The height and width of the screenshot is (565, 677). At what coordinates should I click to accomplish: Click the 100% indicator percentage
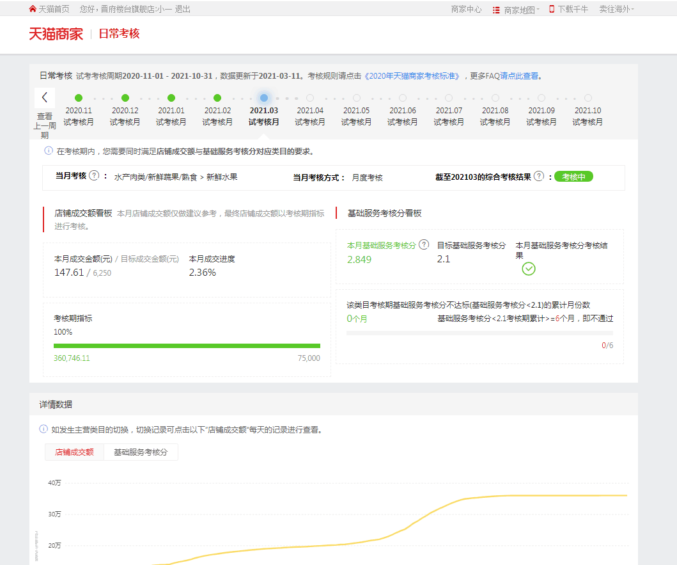click(63, 332)
